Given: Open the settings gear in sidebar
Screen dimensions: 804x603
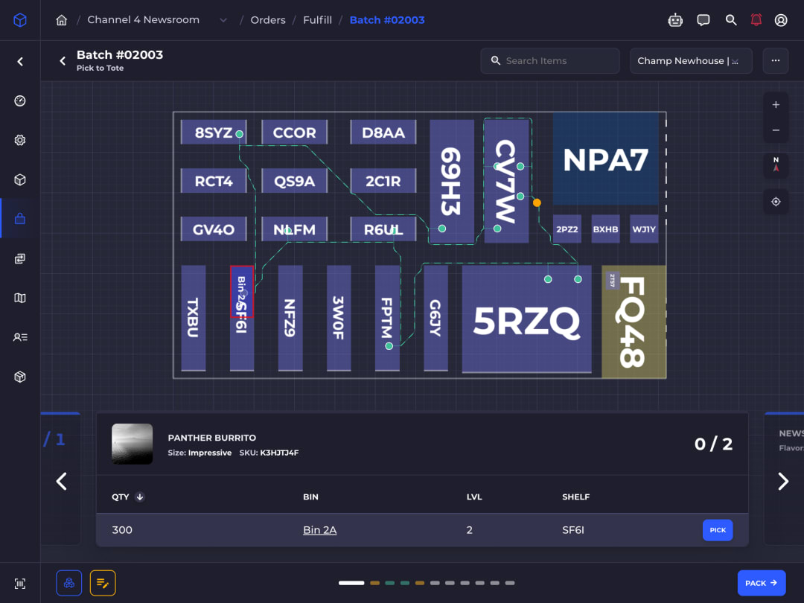Looking at the screenshot, I should pos(20,140).
